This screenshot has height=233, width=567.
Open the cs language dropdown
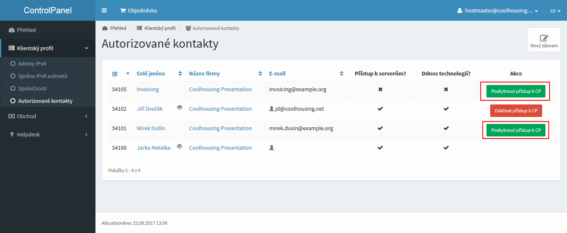click(555, 11)
